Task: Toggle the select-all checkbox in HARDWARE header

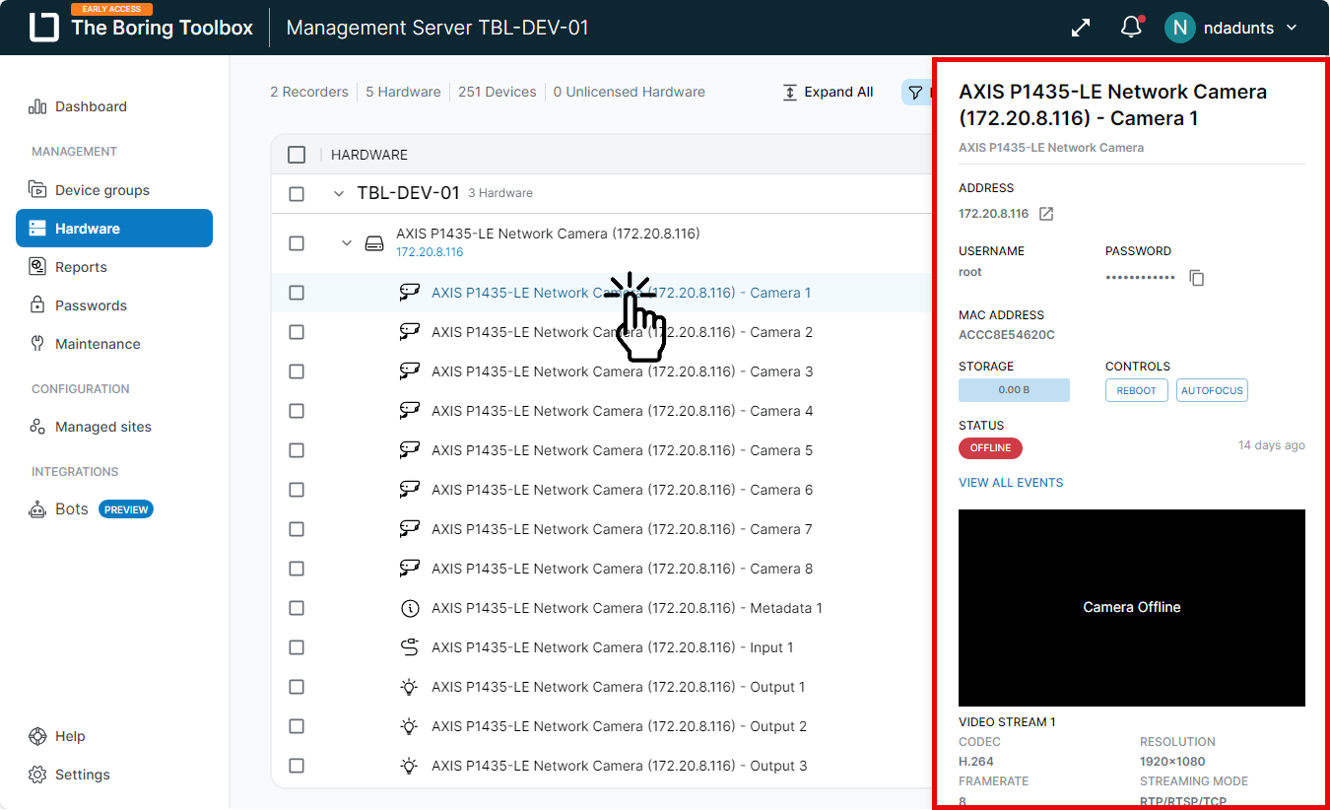Action: click(x=297, y=155)
